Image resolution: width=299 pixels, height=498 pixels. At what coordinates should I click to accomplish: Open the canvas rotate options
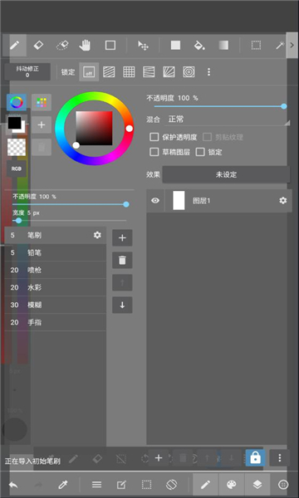[171, 485]
